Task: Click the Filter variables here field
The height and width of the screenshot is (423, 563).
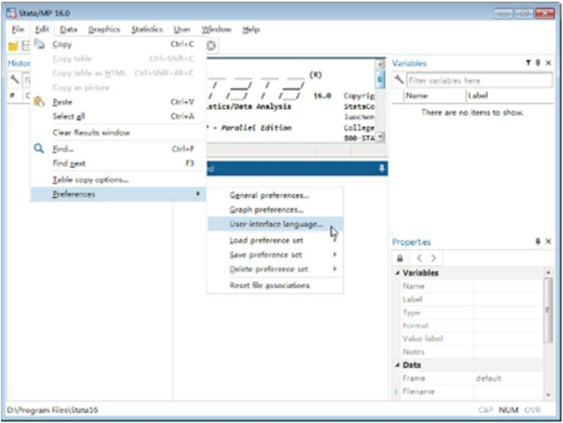Action: tap(479, 80)
